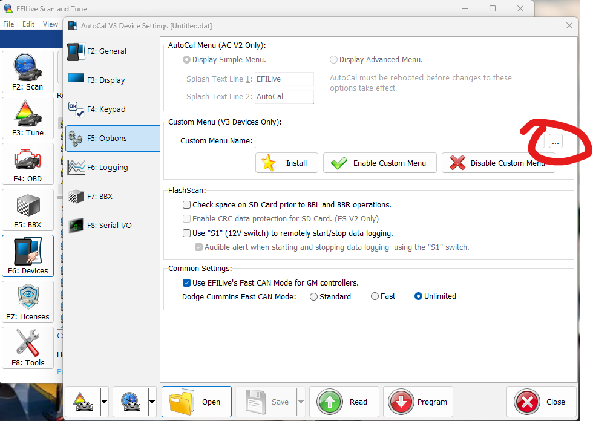Open the F2: Scan section in main window
Viewport: 593px width, 421px height.
[28, 72]
